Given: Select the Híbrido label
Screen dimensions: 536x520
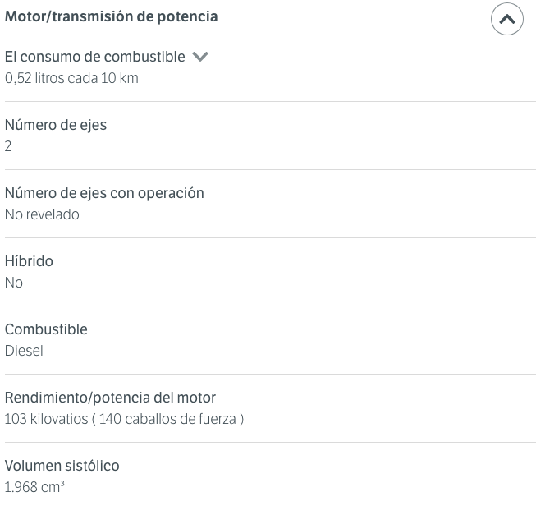Looking at the screenshot, I should (29, 261).
